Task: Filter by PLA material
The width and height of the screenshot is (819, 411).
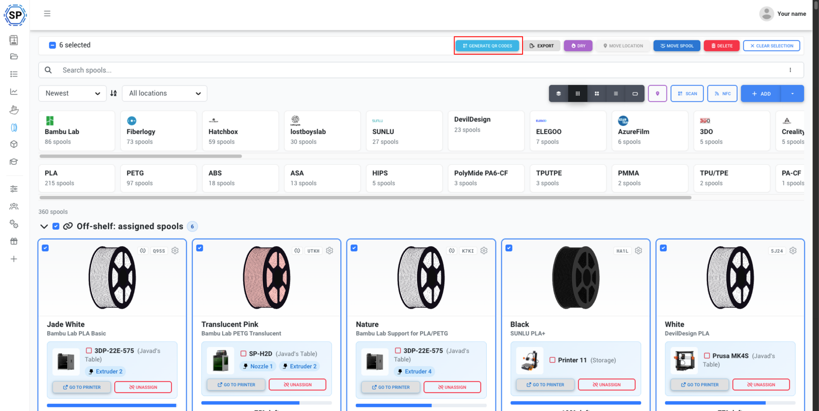Action: coord(77,178)
